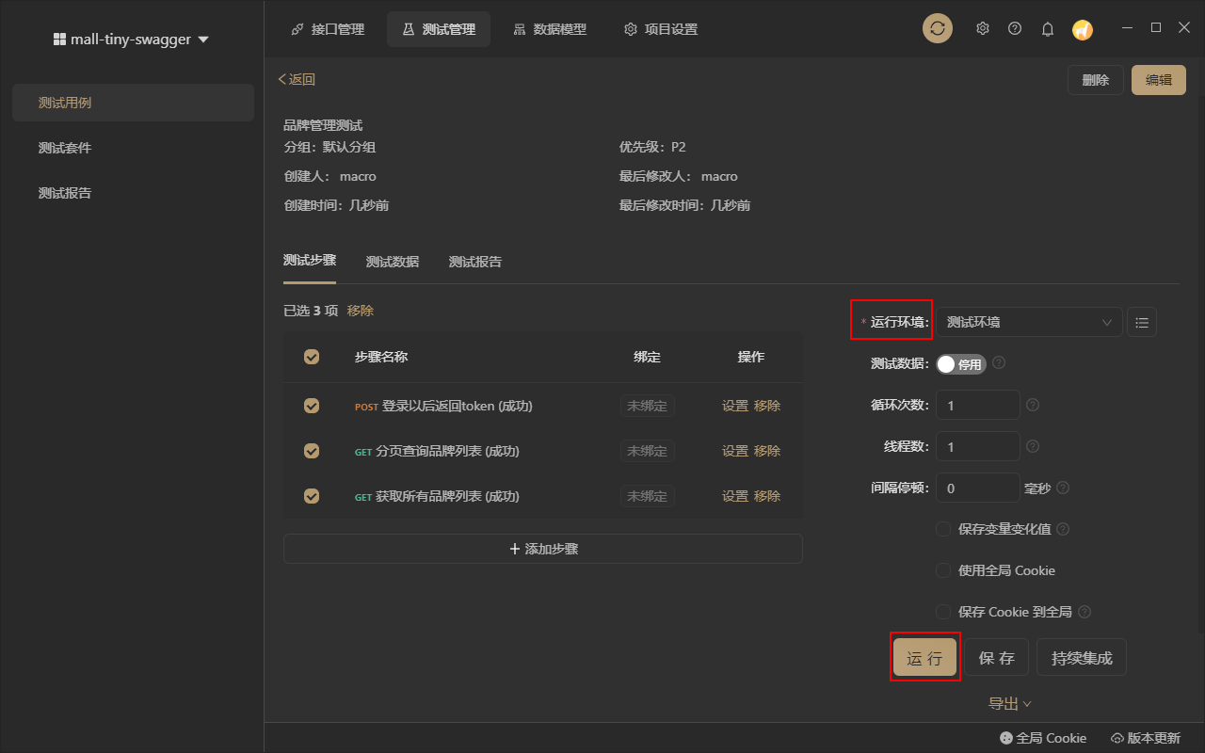Click the 运行 button
The height and width of the screenshot is (753, 1205).
(x=924, y=657)
